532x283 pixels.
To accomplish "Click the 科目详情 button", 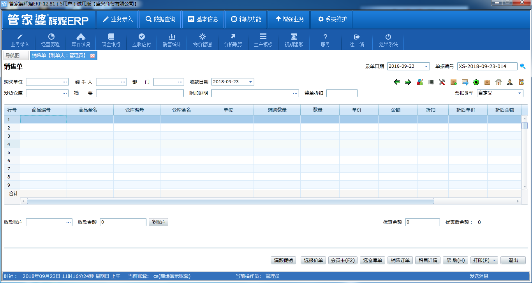I will pyautogui.click(x=428, y=260).
